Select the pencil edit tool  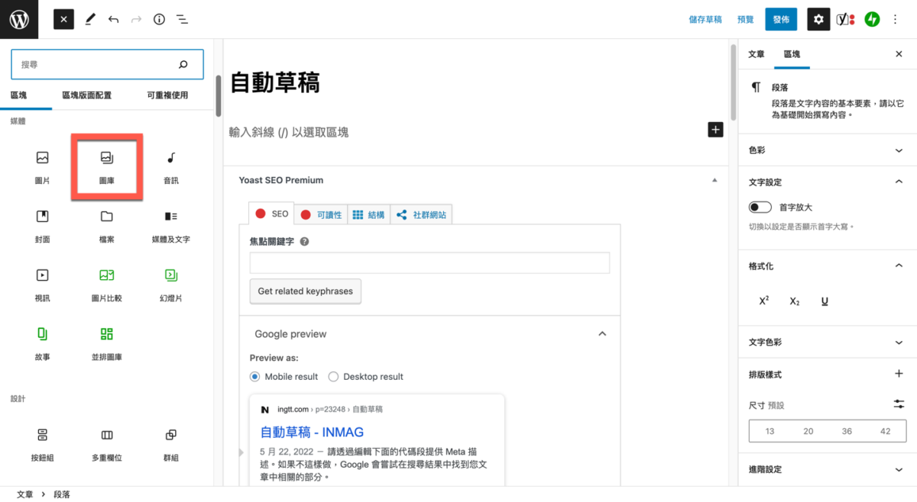pos(90,19)
